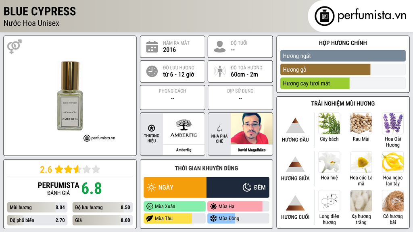Click the snowflake icon for Mùa Đông
413x232 pixels.
click(213, 218)
